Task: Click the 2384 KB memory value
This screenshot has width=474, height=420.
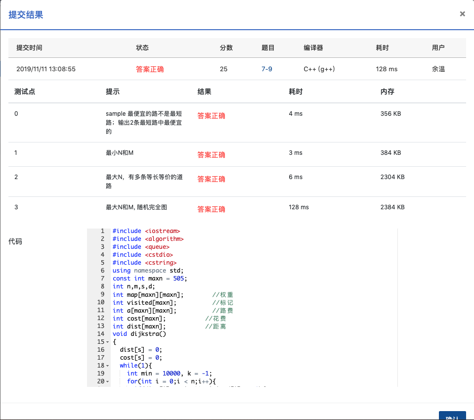Action: coord(392,207)
